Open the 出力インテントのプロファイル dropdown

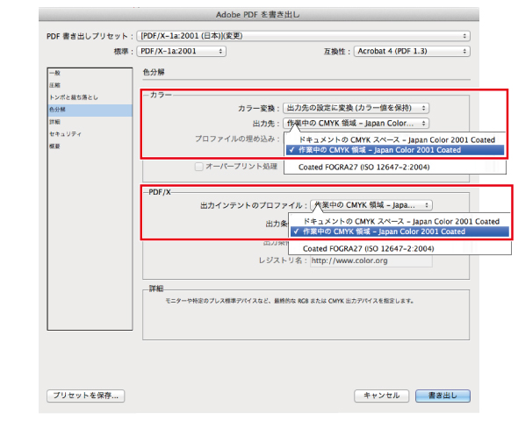coord(371,205)
